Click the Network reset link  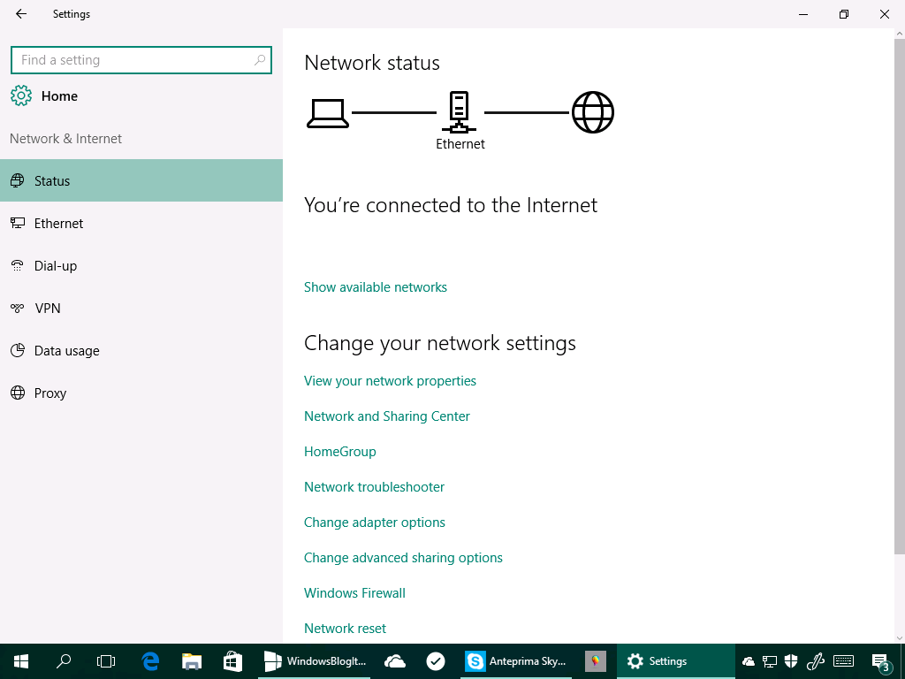coord(346,629)
